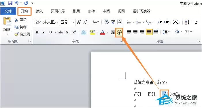Click the Format Painter 格式刷 icon

(x=16, y=34)
